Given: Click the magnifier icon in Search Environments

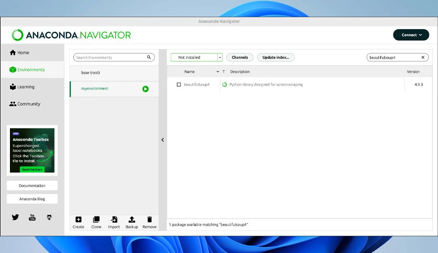Looking at the screenshot, I should (149, 57).
